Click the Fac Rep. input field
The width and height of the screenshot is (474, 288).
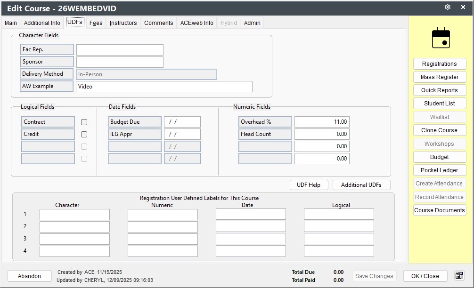coord(120,50)
